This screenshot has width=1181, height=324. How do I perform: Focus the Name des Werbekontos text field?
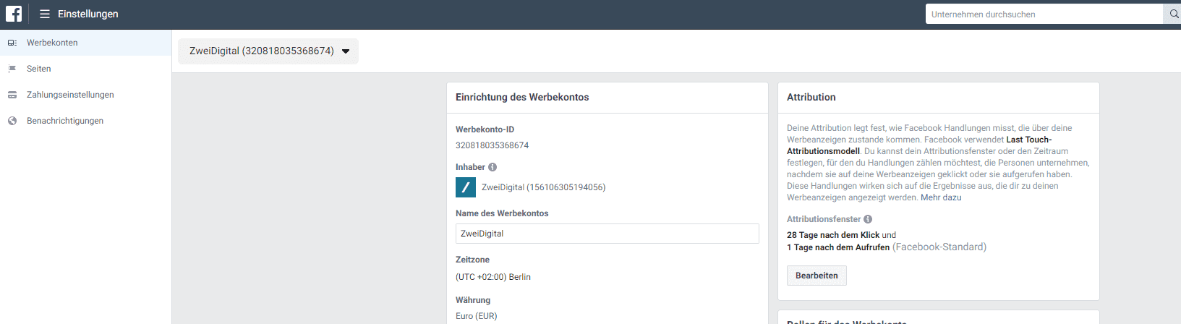(x=607, y=234)
